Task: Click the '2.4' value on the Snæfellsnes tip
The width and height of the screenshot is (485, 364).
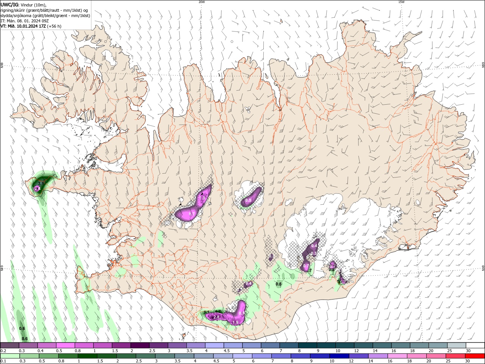Action: tap(37, 188)
